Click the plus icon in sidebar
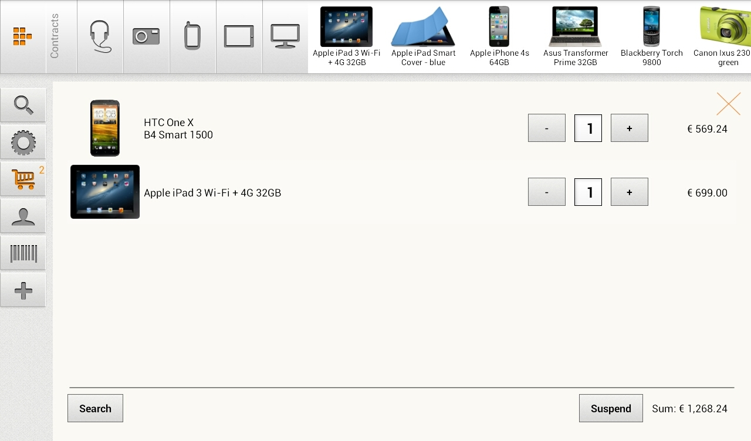This screenshot has width=751, height=441. 23,290
